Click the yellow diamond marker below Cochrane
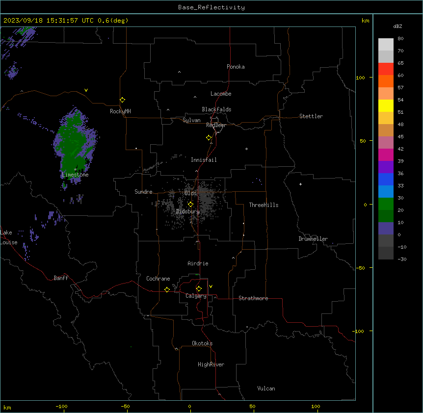This screenshot has width=423, height=413. tap(167, 289)
